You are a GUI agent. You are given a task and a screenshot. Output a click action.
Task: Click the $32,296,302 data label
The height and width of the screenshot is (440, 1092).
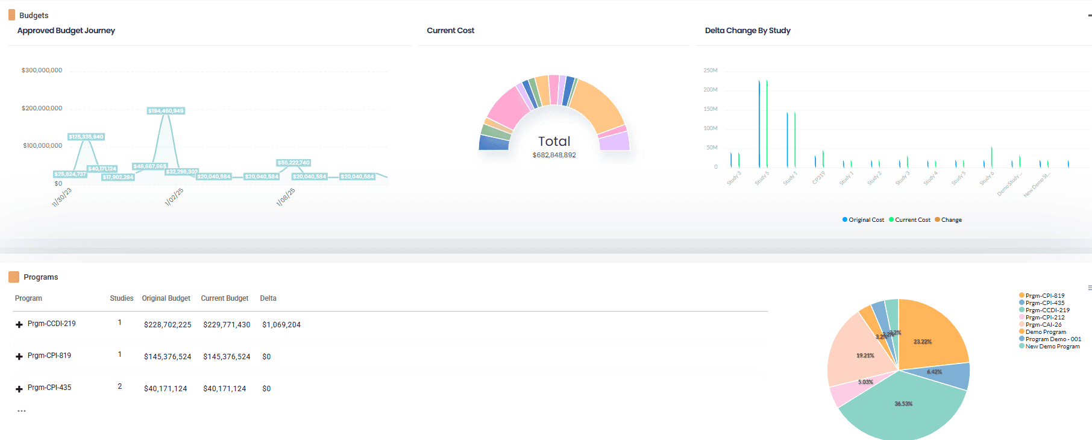181,172
